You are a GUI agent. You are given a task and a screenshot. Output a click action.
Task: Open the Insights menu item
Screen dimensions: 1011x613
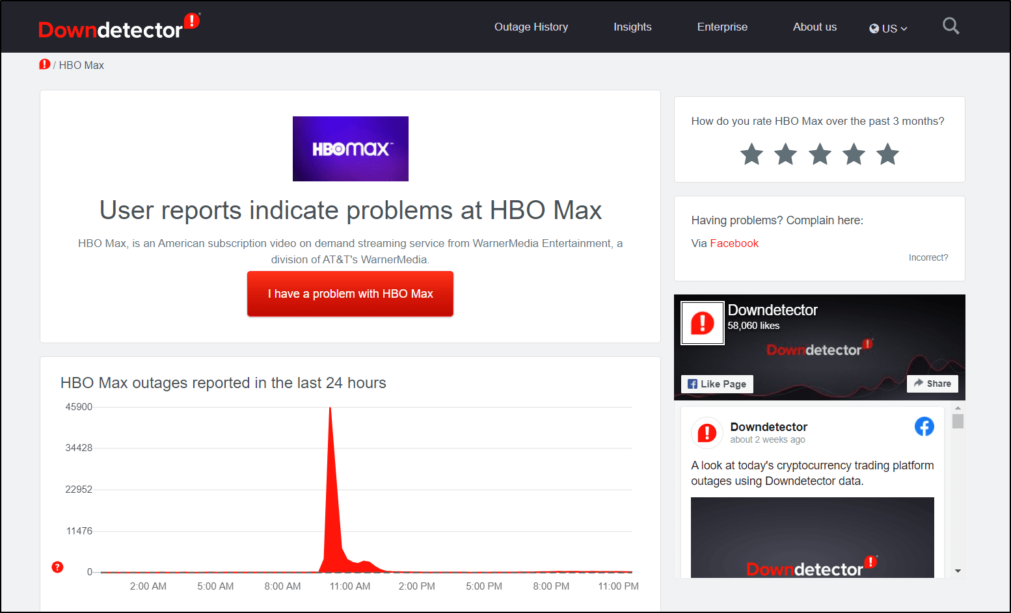point(632,27)
